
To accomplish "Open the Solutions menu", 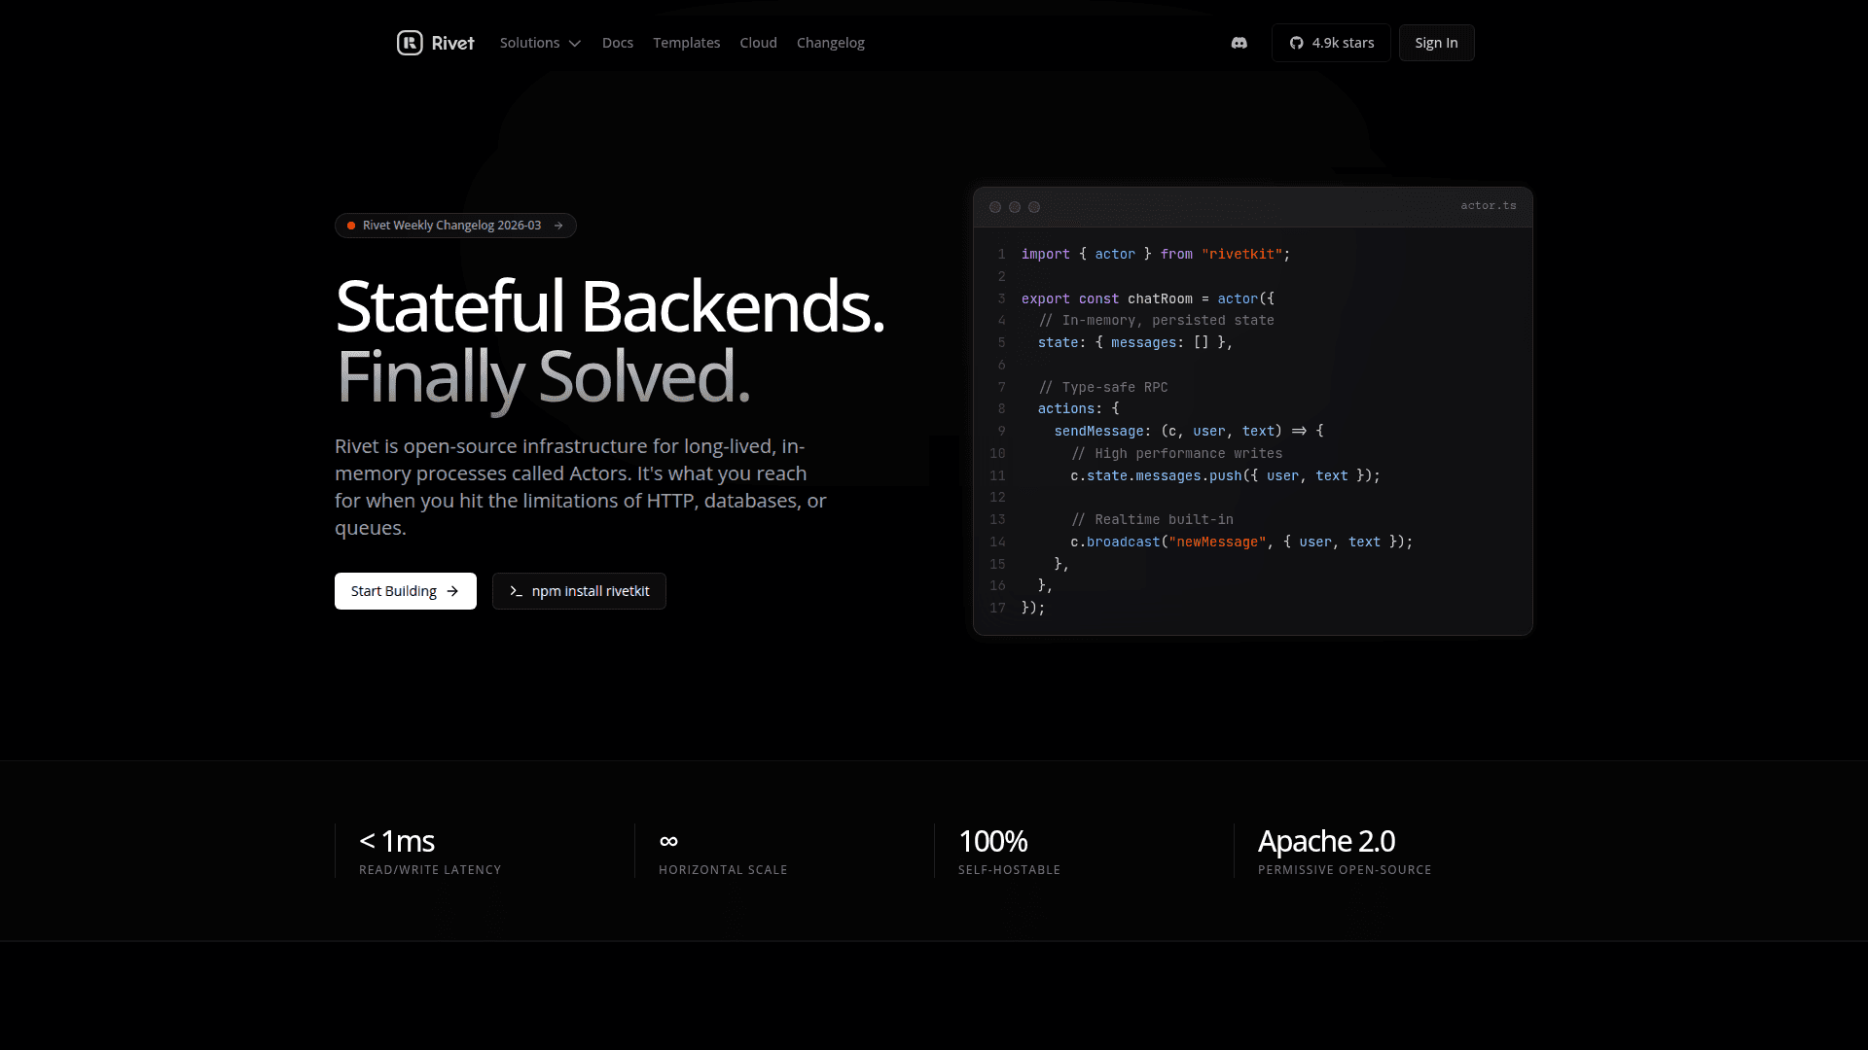I will coord(530,43).
